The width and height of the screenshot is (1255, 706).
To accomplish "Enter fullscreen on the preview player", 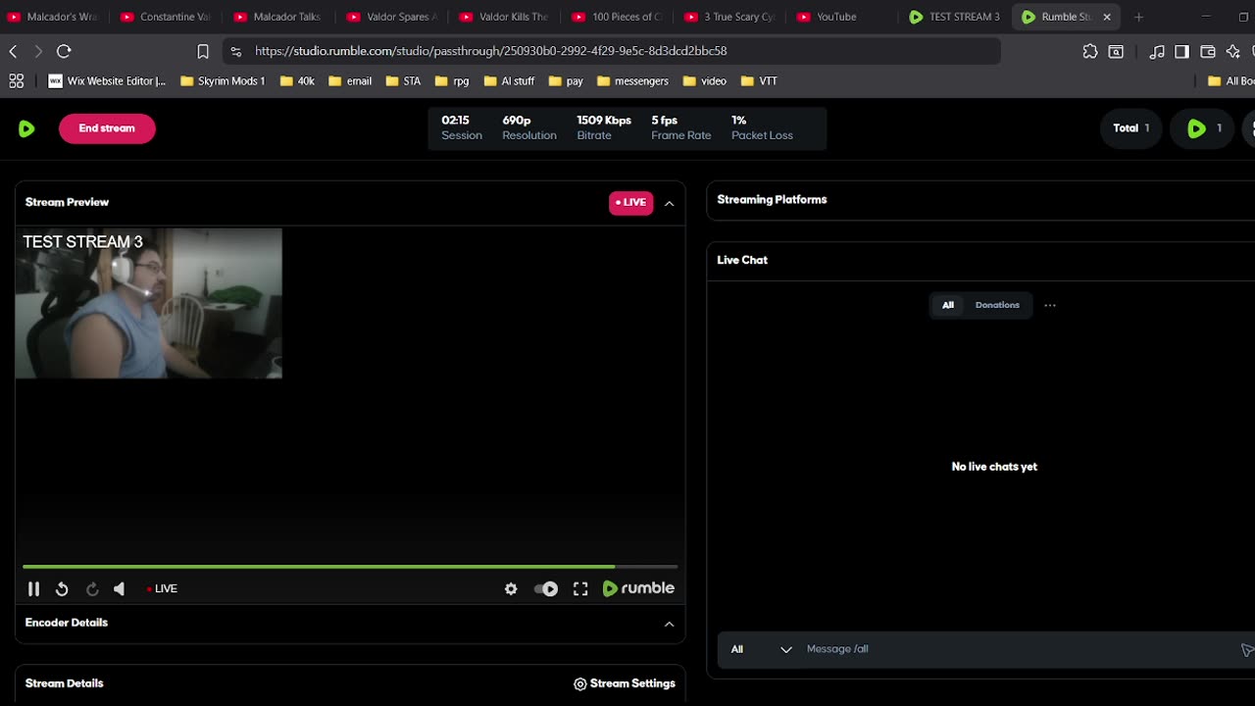I will pos(580,588).
